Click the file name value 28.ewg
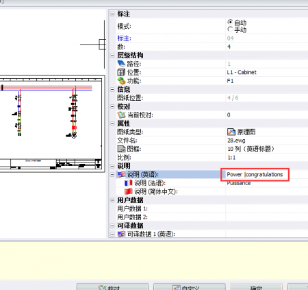This screenshot has width=308, height=290. click(236, 141)
